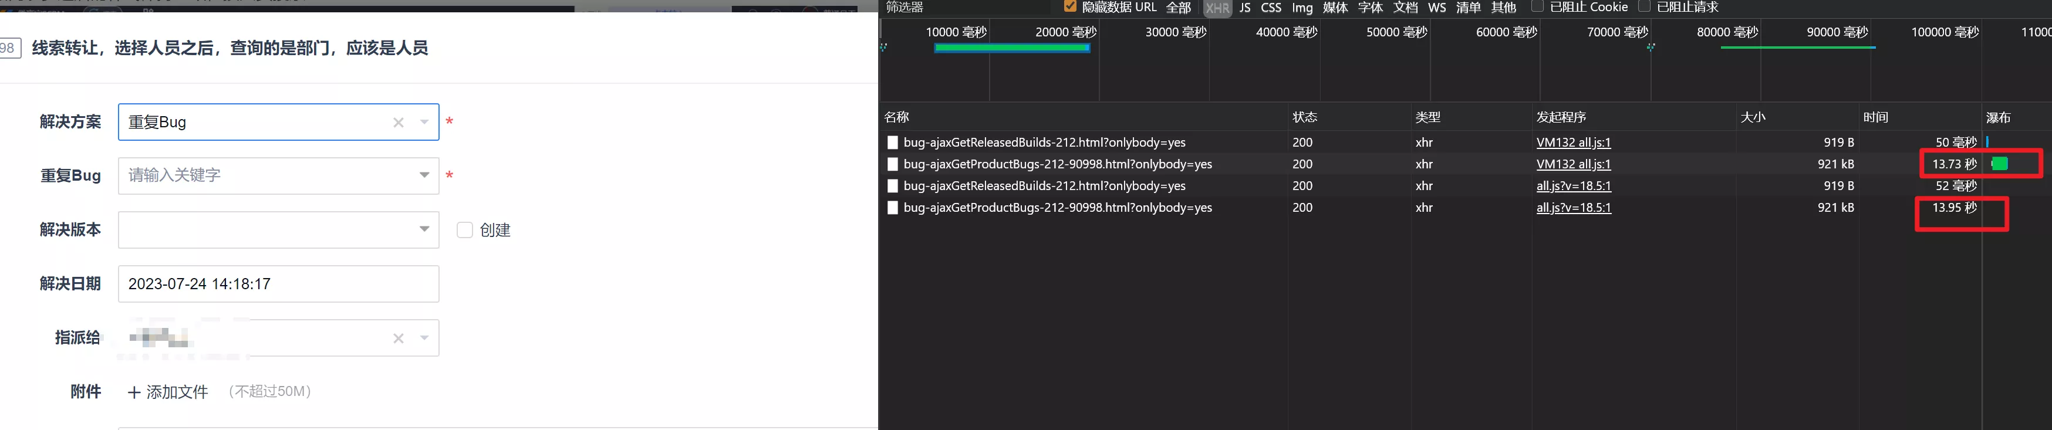Enable the 已阻止 Cookie checkbox
2052x430 pixels.
pos(1537,6)
